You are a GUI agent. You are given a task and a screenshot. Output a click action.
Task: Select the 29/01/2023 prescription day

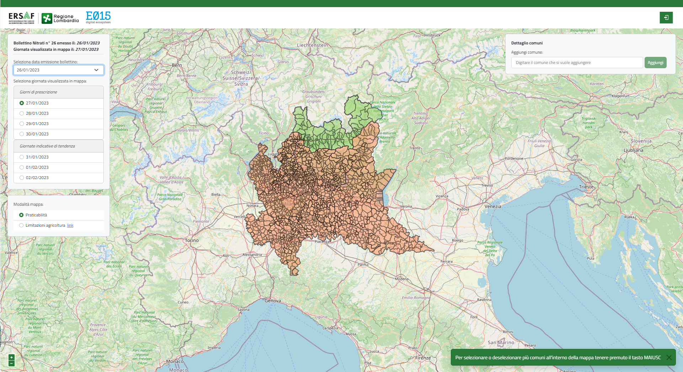click(22, 124)
